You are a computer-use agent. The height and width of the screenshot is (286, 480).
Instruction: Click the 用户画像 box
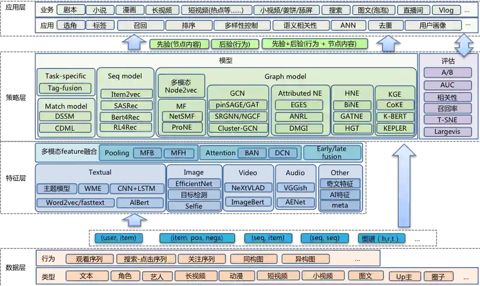433,26
